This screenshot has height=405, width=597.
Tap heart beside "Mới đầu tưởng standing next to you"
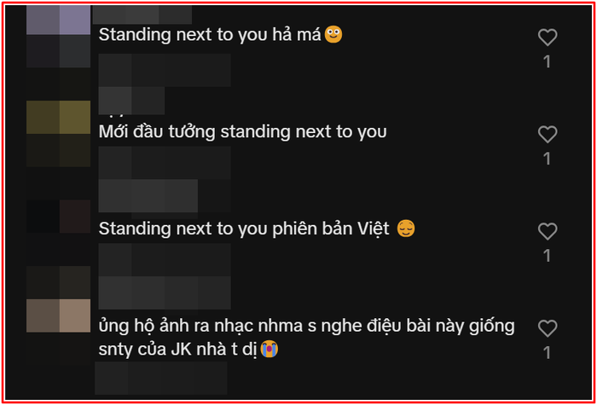coord(548,135)
